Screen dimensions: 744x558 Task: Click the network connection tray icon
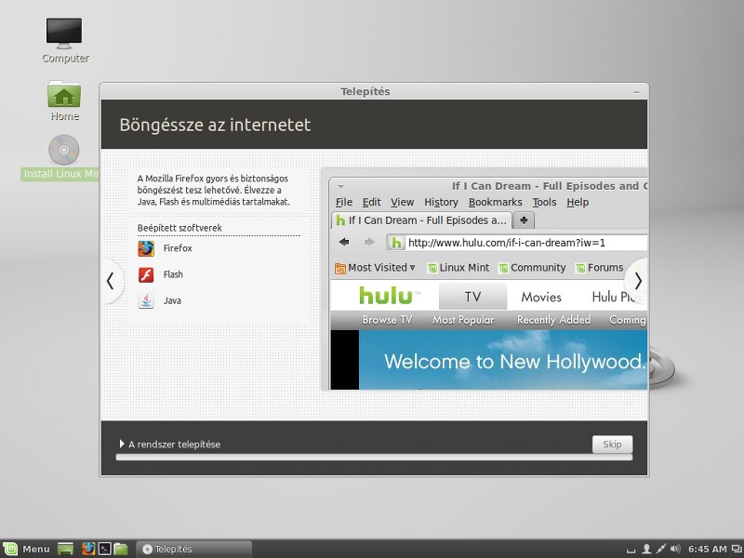click(x=661, y=549)
